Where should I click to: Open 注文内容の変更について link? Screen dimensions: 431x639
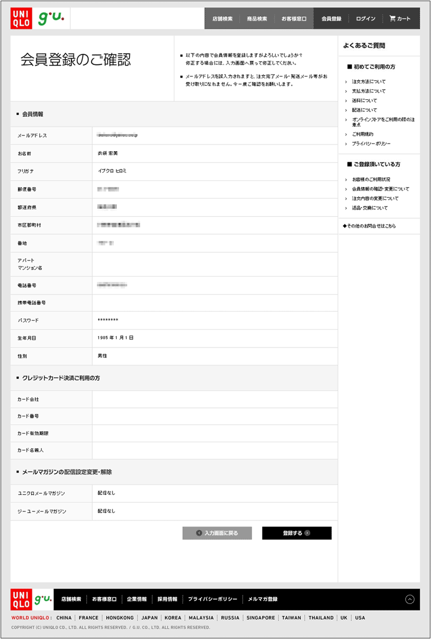pyautogui.click(x=375, y=198)
